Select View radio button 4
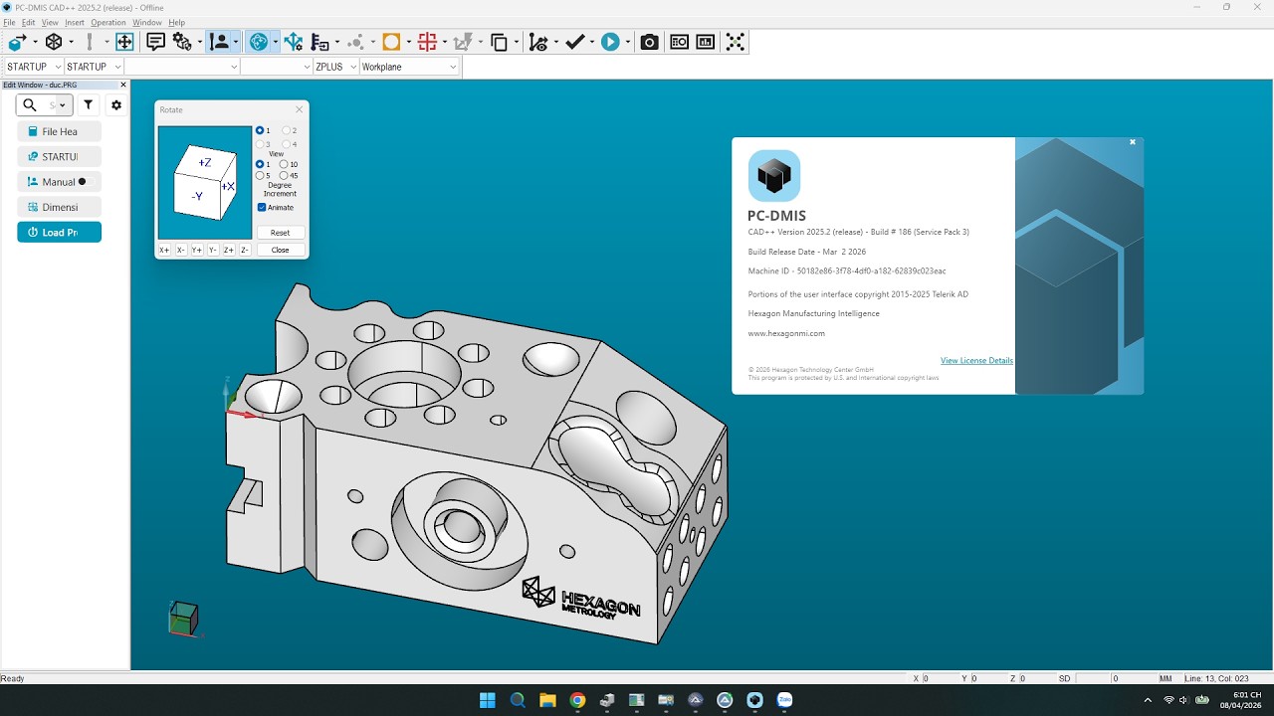This screenshot has width=1274, height=716. [x=287, y=144]
